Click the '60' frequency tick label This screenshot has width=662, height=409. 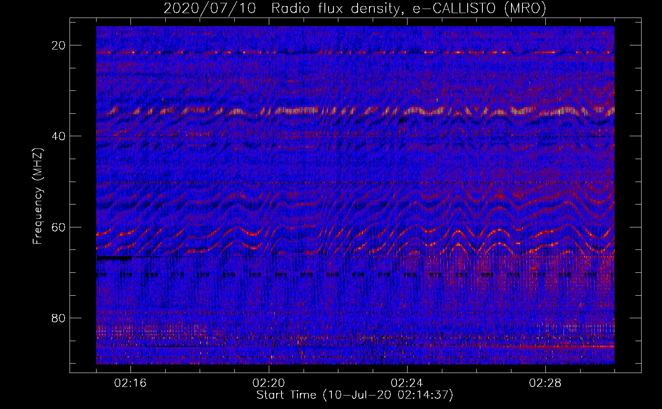coord(59,227)
